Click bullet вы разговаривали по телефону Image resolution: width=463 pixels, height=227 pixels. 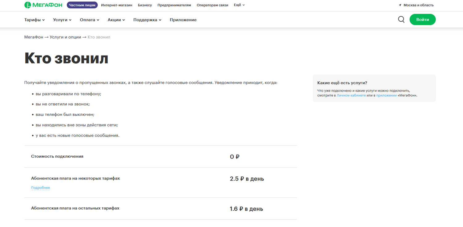click(x=69, y=94)
